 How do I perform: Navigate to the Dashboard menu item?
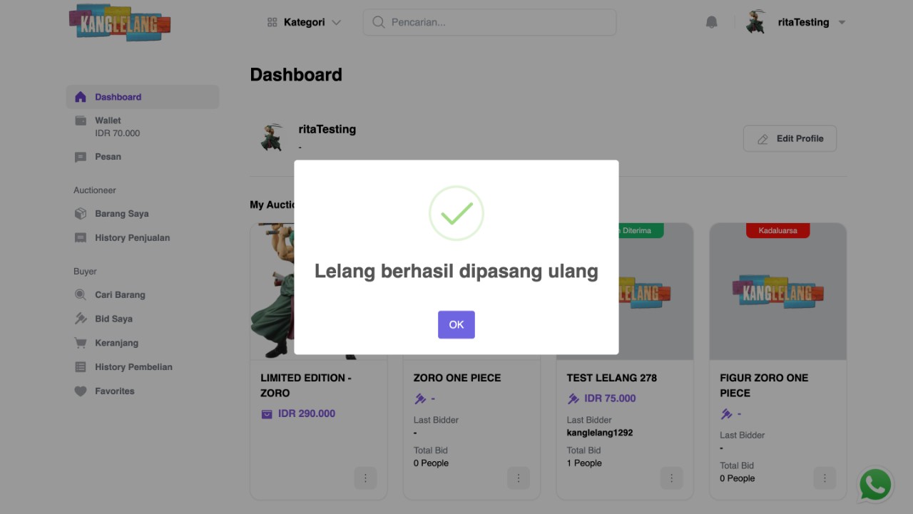point(118,97)
